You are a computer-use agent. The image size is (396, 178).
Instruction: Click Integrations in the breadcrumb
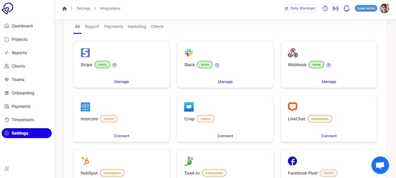[110, 8]
